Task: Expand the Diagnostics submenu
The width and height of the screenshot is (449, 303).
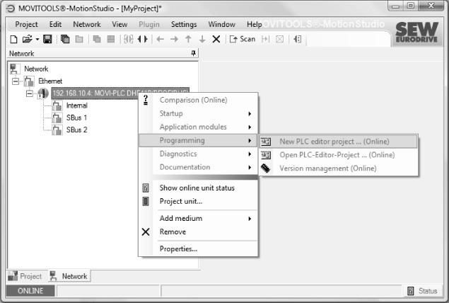Action: [x=198, y=154]
